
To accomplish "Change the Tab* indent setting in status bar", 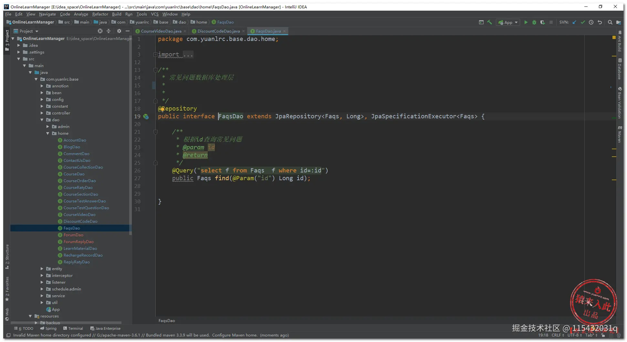I will click(x=591, y=335).
